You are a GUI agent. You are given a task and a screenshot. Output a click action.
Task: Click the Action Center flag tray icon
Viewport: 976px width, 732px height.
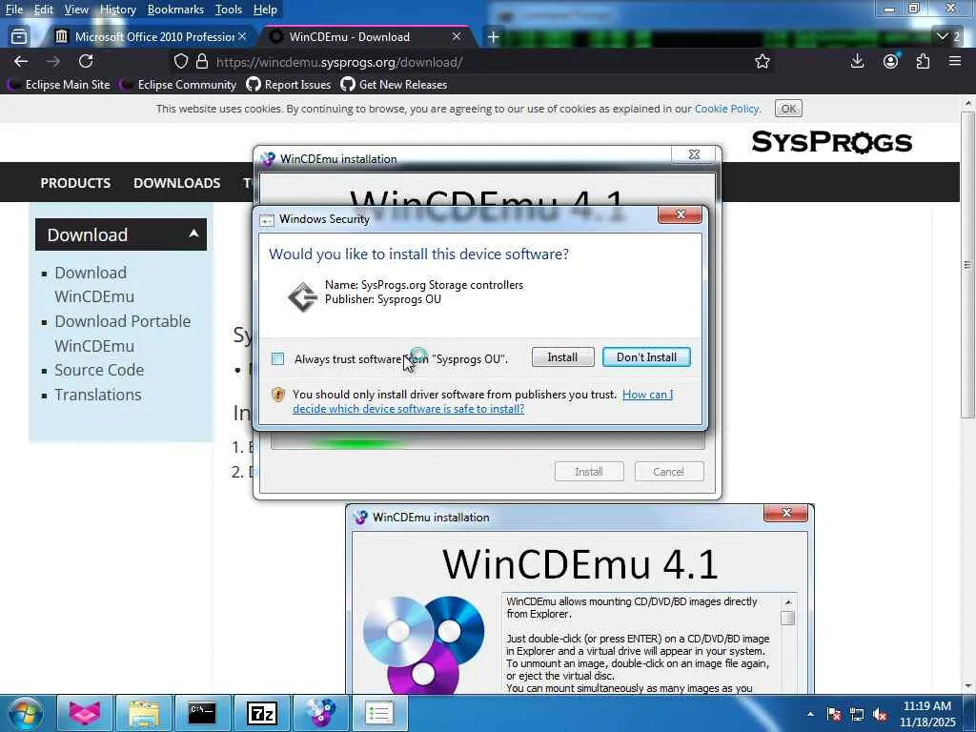[x=834, y=714]
